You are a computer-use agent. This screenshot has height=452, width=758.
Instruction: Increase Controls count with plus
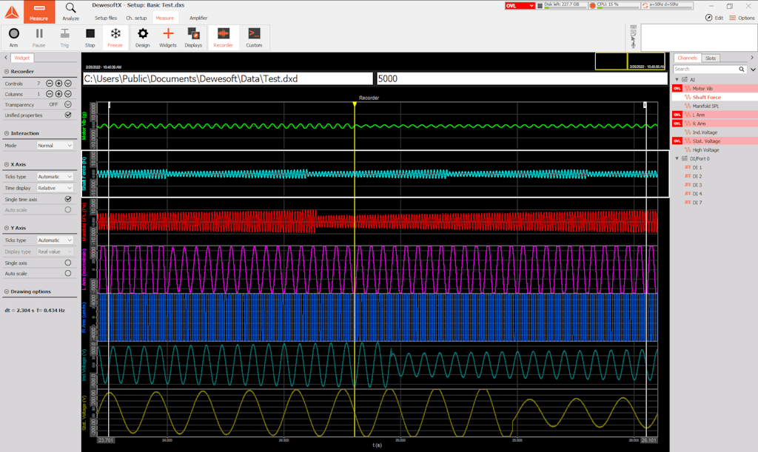click(x=58, y=84)
